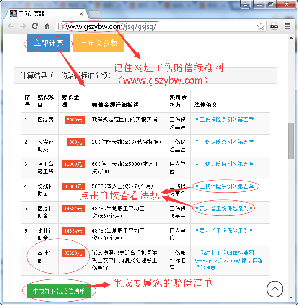Open the user profile icon in title bar
The width and height of the screenshot is (298, 305).
point(245,4)
